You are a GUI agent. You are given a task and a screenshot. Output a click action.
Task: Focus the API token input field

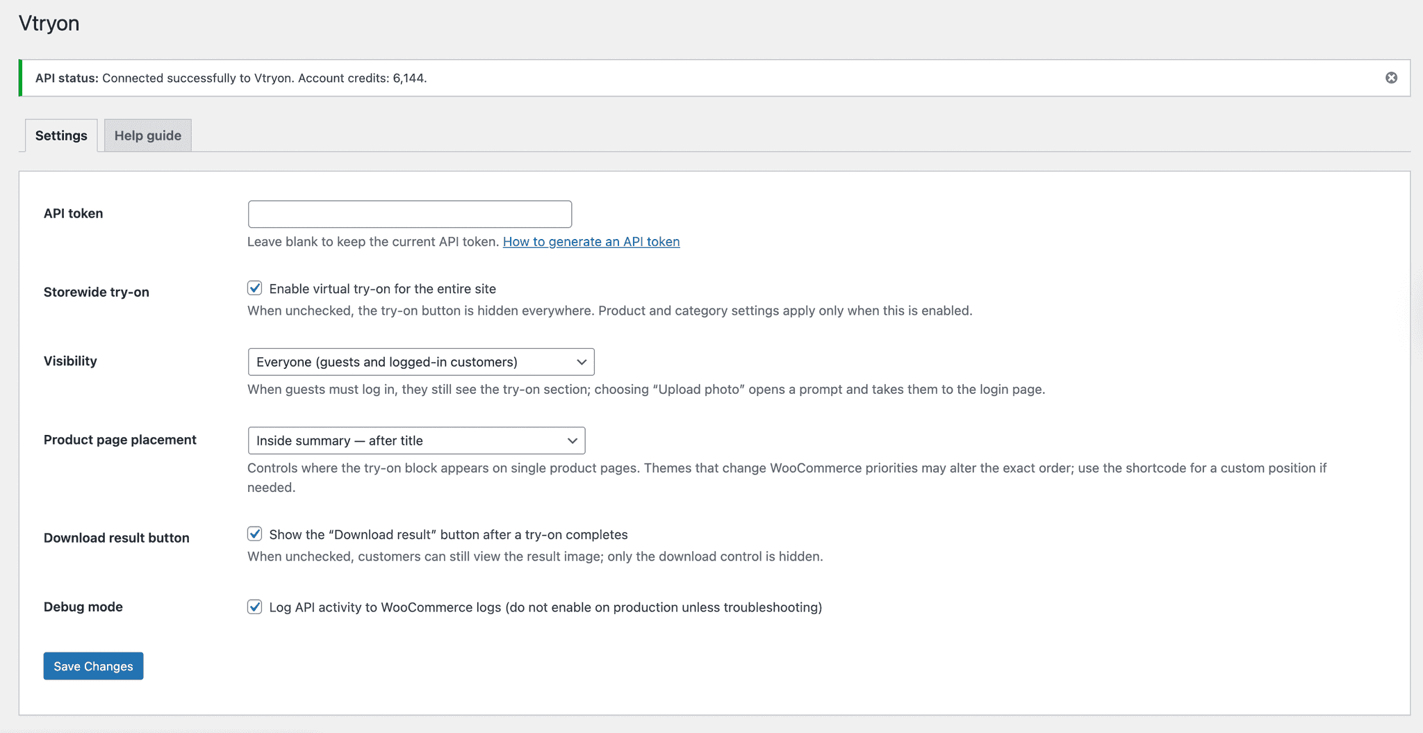(410, 214)
